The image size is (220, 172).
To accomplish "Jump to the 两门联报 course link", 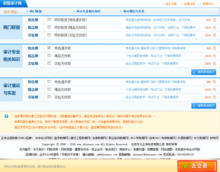I will pos(36,11).
